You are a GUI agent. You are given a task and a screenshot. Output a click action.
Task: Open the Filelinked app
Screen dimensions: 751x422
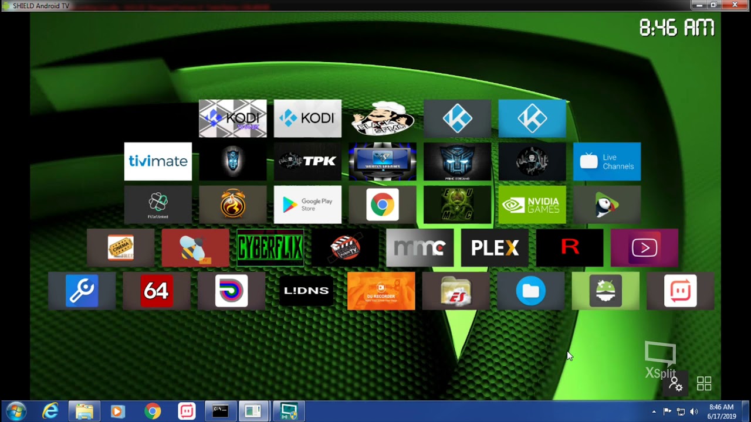pos(158,205)
